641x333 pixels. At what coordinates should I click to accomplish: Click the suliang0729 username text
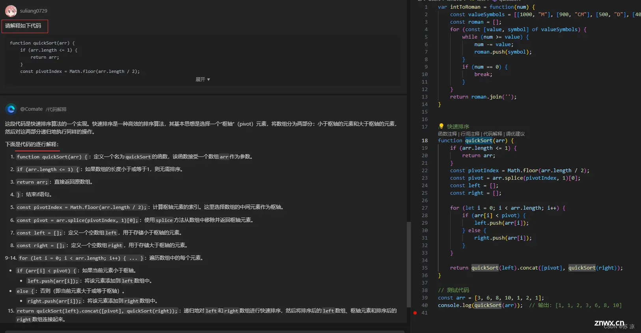click(x=34, y=11)
